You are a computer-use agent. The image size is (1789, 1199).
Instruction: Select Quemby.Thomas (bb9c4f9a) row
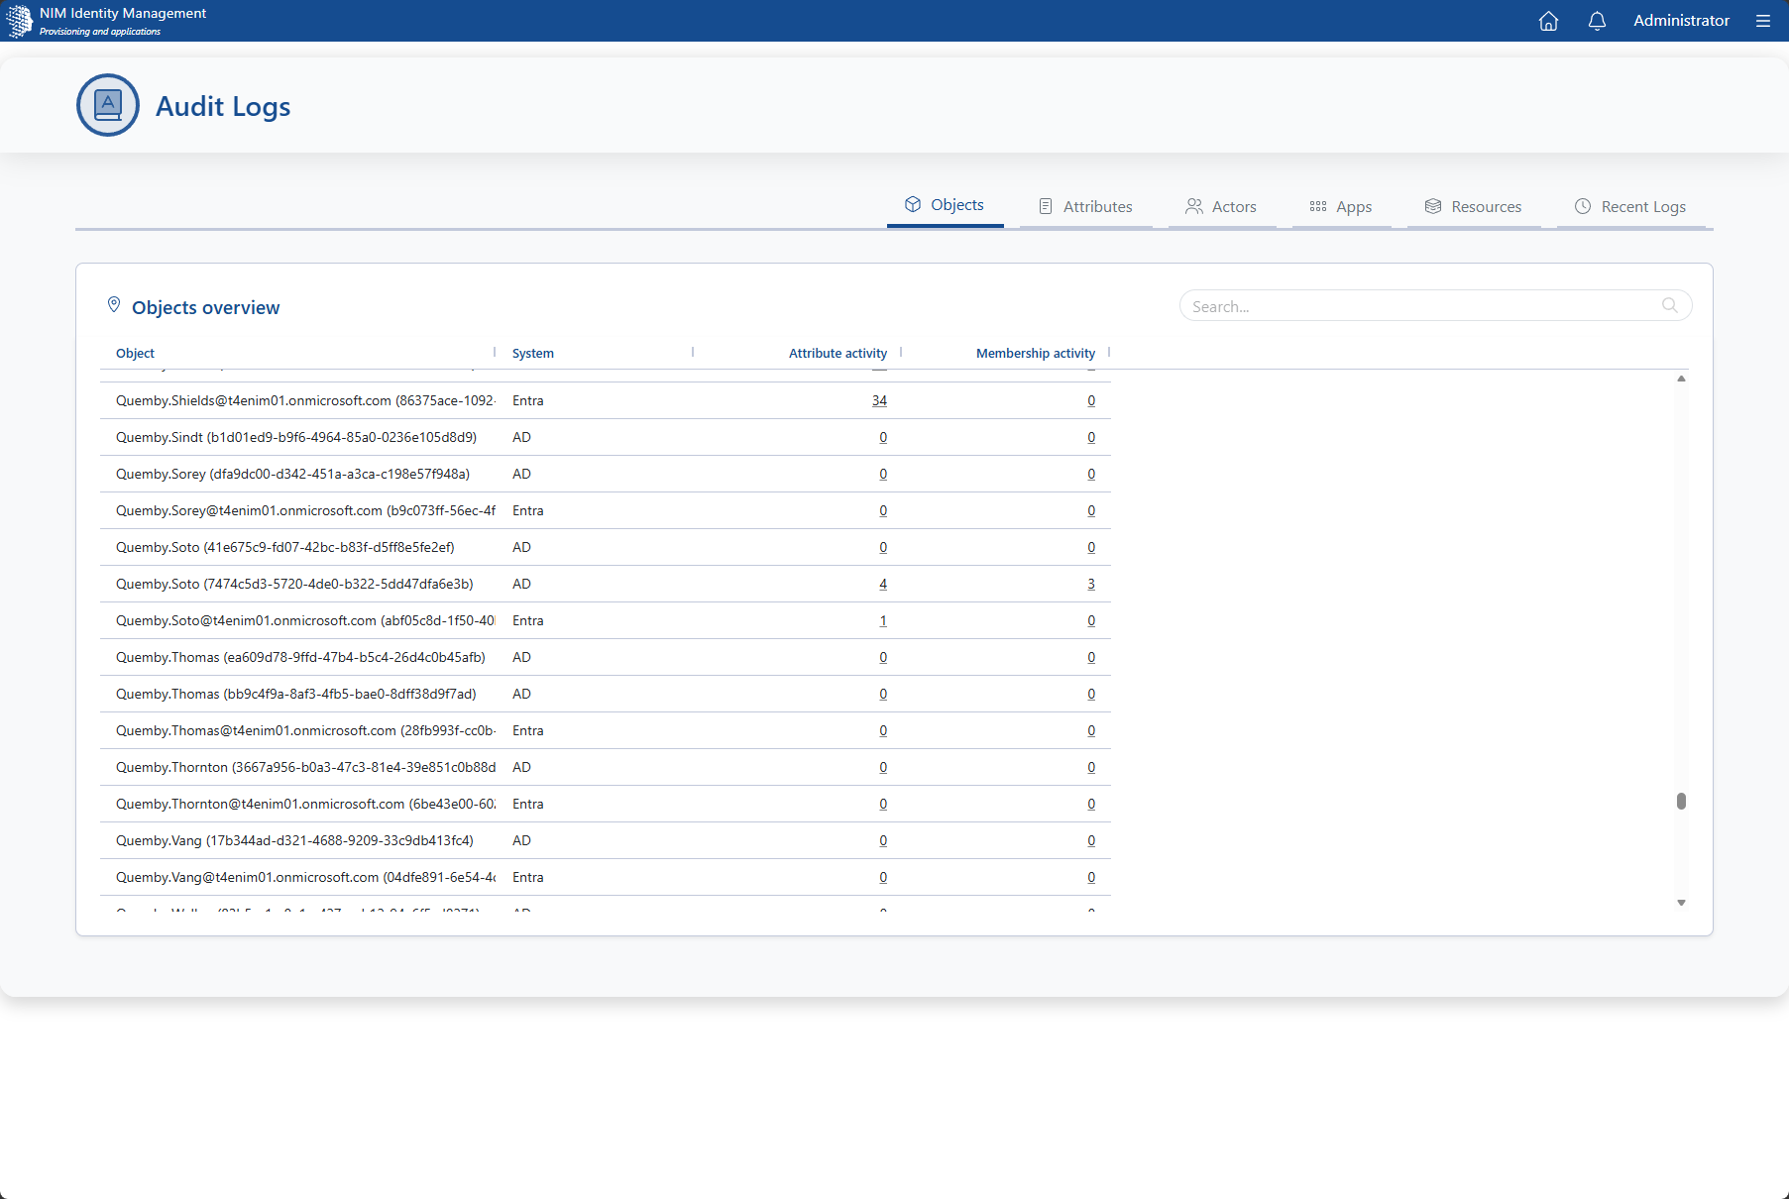tap(606, 694)
